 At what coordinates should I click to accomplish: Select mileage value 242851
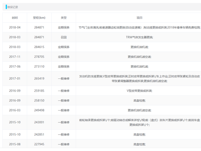tap(39, 134)
